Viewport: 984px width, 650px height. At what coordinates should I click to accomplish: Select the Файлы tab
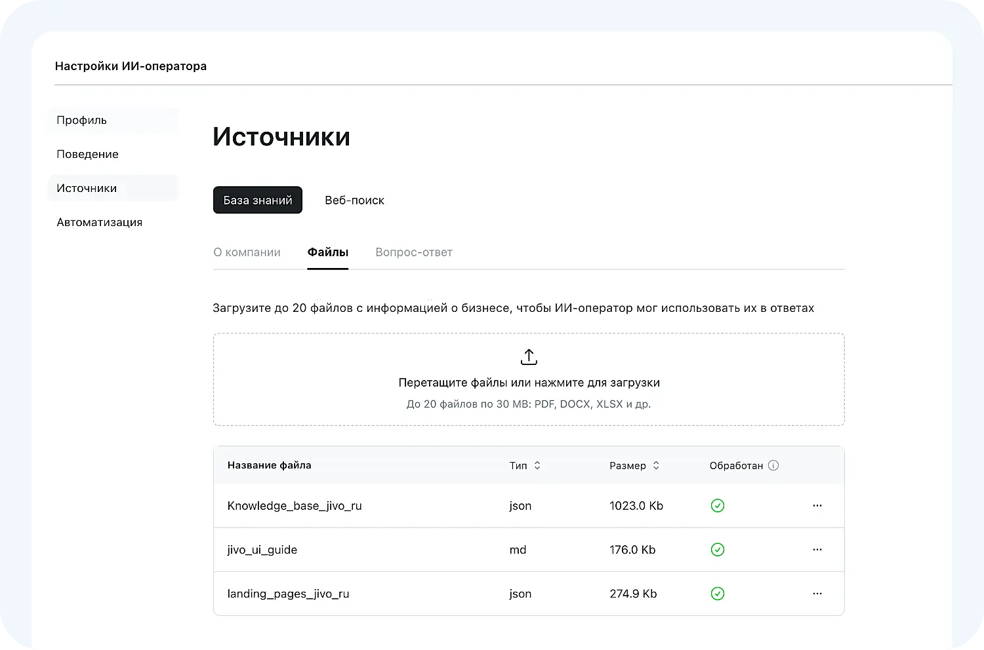pyautogui.click(x=328, y=252)
